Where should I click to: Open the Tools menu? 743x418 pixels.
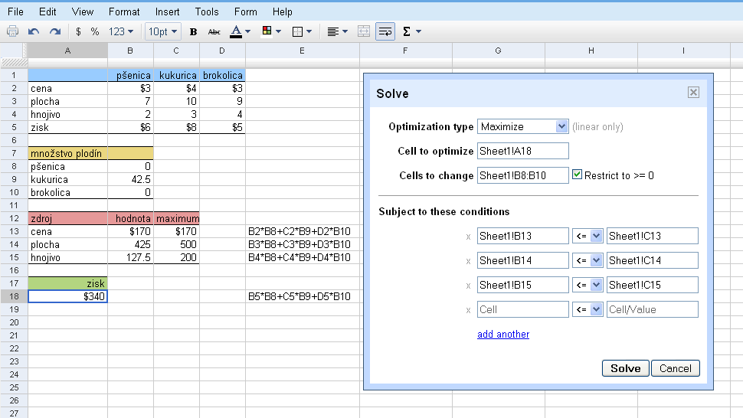click(207, 11)
